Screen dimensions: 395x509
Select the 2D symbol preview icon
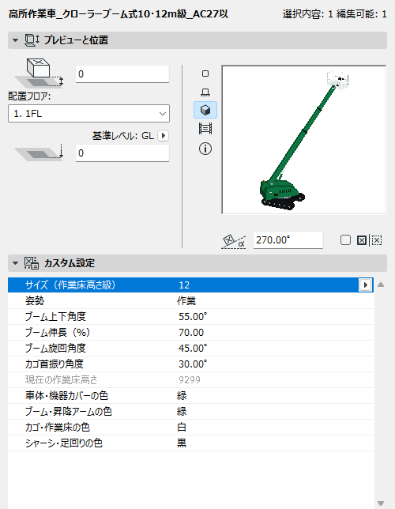[205, 74]
